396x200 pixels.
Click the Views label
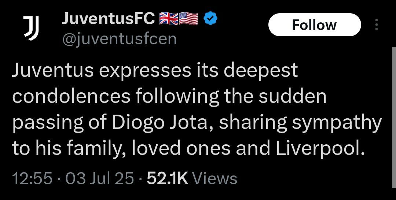click(x=214, y=179)
